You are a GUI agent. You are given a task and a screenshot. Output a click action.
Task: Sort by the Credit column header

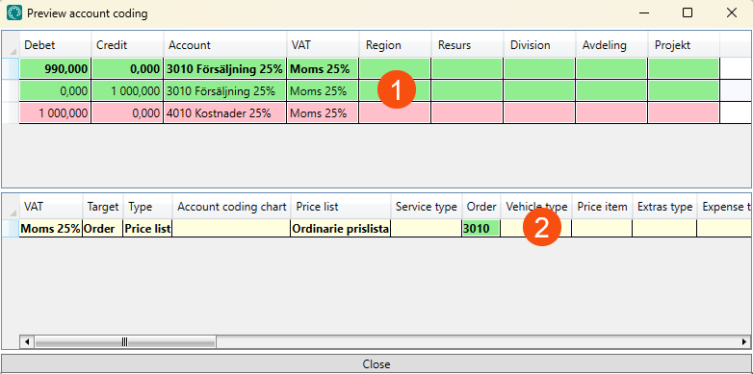pos(127,45)
